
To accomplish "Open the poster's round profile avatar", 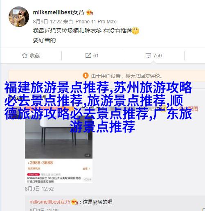I will [19, 17].
